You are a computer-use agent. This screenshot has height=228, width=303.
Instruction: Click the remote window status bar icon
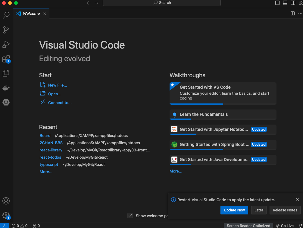click(x=4, y=226)
